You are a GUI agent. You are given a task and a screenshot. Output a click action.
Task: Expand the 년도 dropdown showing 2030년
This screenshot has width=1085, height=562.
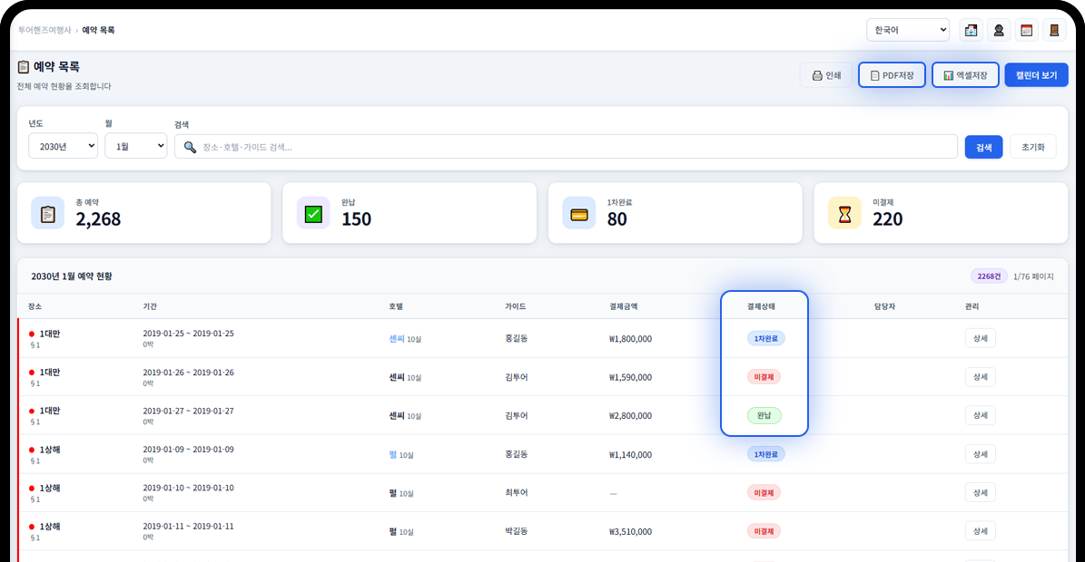click(x=63, y=146)
